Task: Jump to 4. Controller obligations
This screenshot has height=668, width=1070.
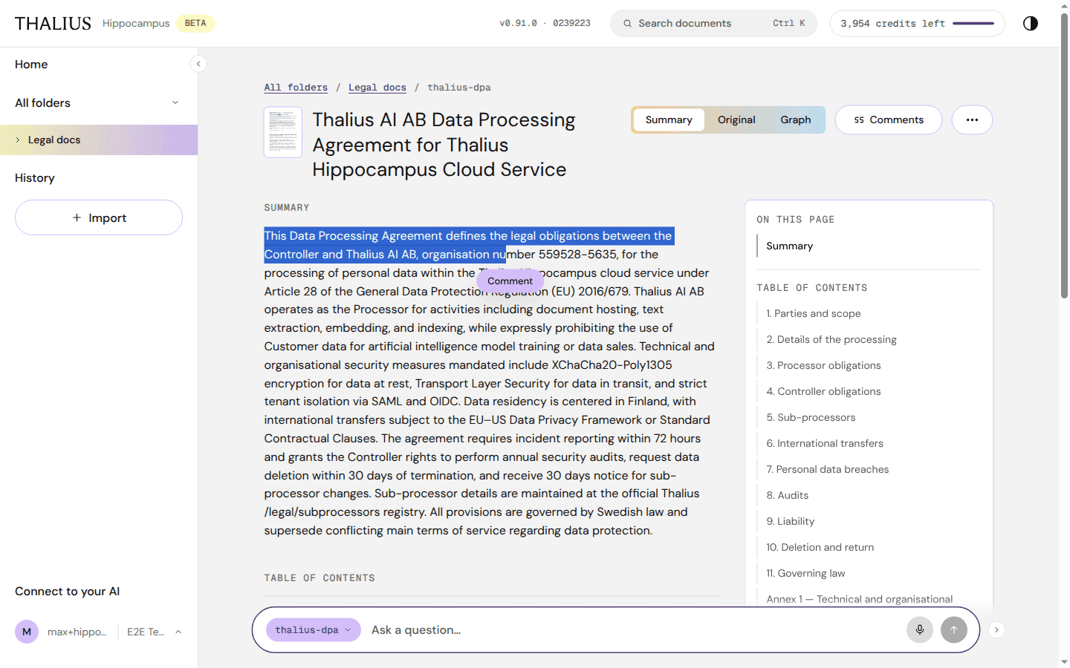Action: (823, 392)
